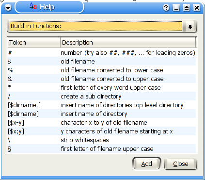
Task: Click 'first letter of every word upper case'
Action: tap(110, 88)
